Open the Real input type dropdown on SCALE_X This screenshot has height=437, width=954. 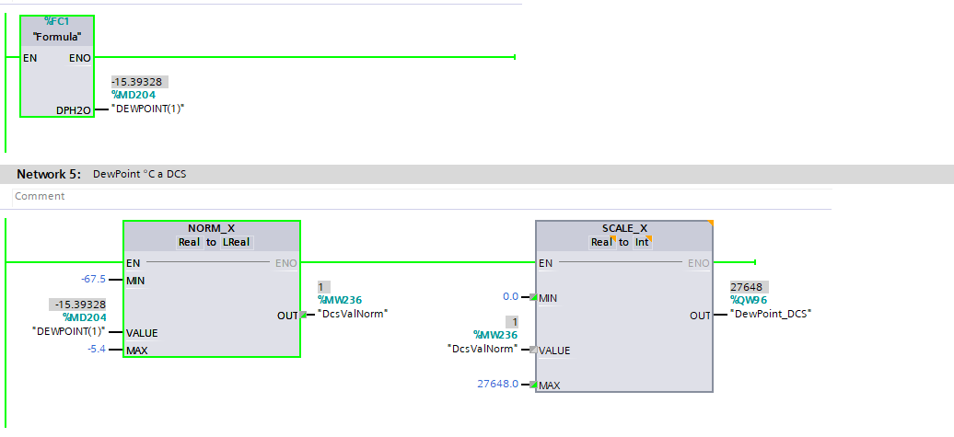(x=602, y=242)
